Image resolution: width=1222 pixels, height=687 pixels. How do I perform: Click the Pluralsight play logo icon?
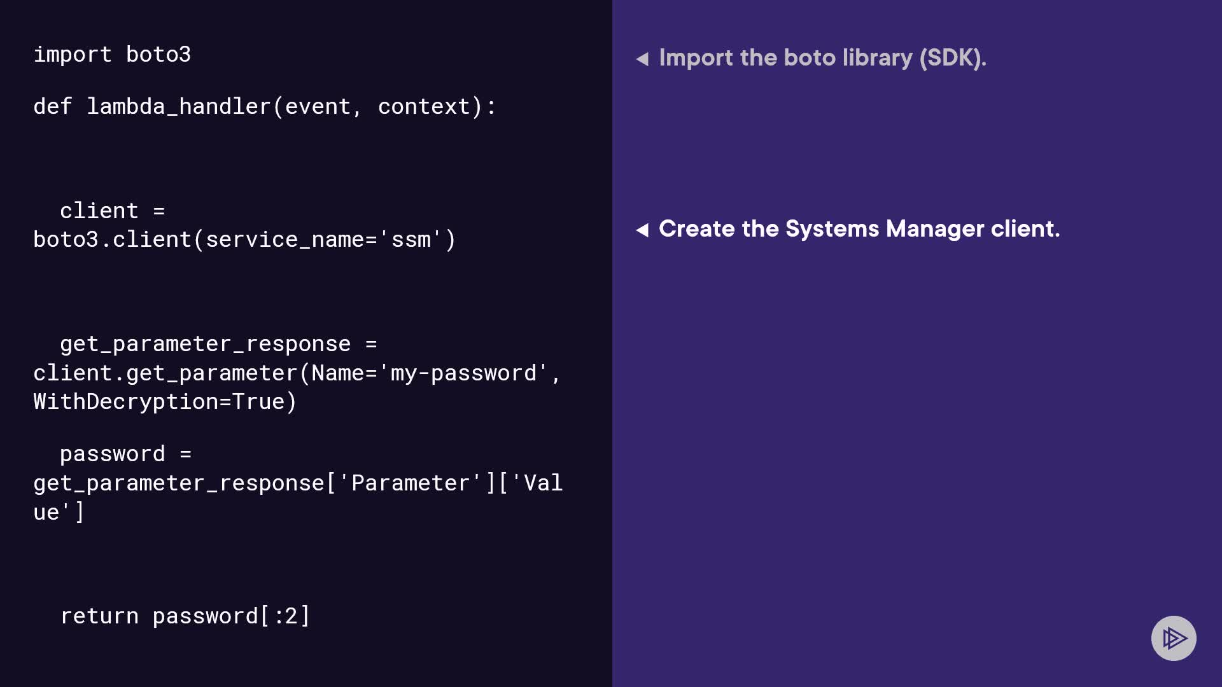pos(1174,638)
